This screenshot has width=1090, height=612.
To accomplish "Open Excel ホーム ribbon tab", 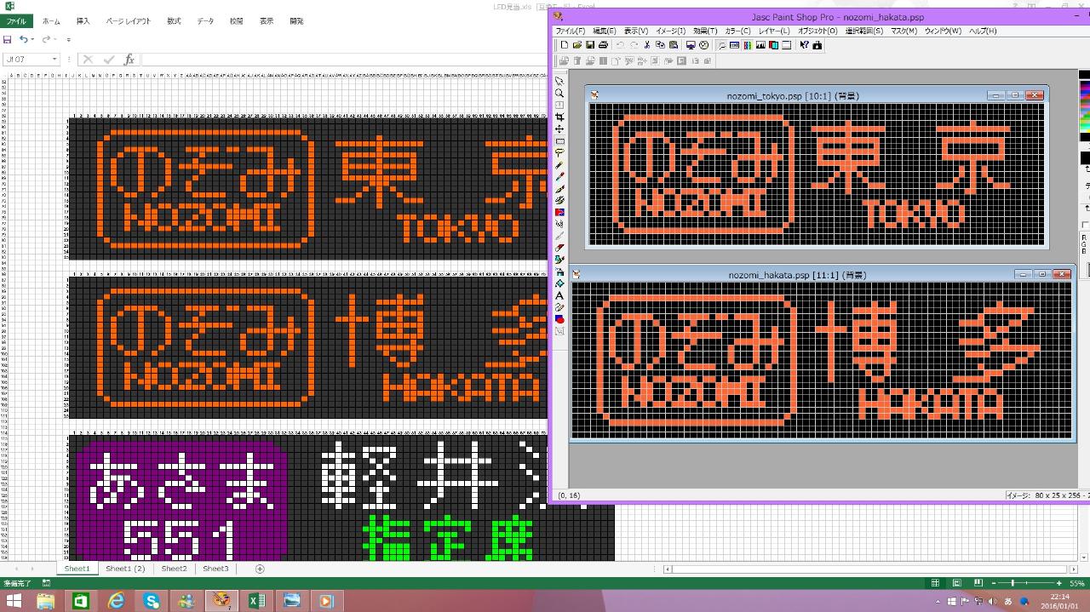I will (x=51, y=21).
